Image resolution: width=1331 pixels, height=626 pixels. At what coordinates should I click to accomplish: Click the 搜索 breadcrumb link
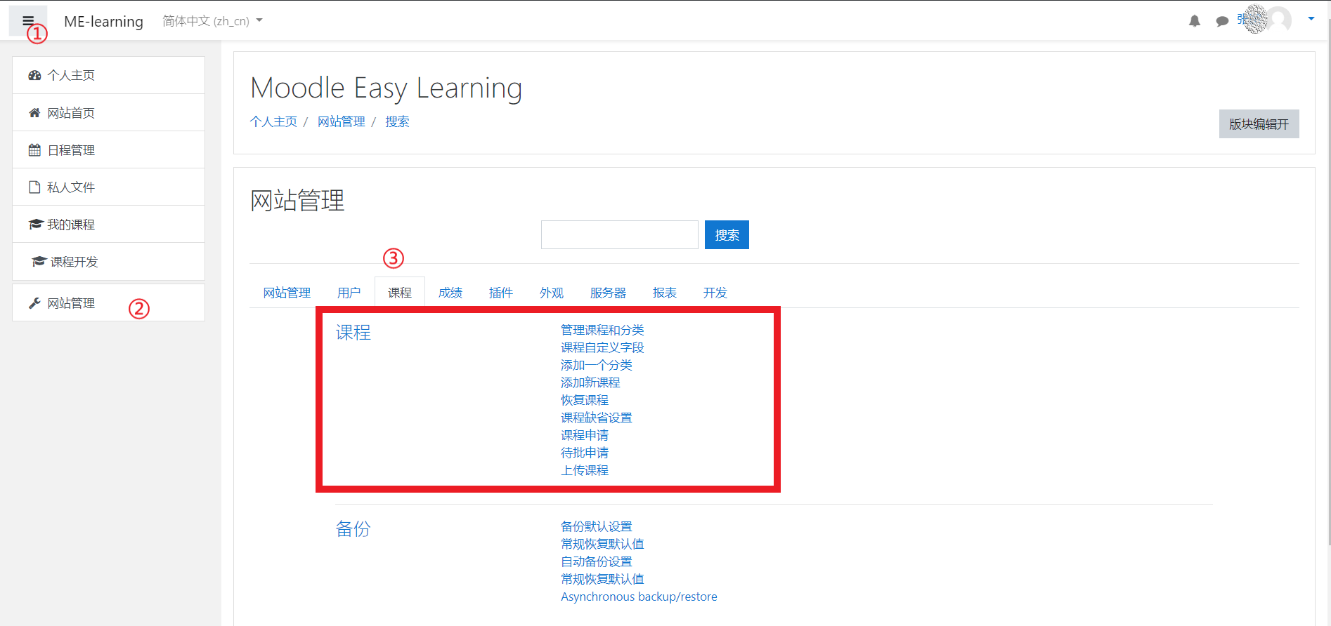[x=397, y=121]
